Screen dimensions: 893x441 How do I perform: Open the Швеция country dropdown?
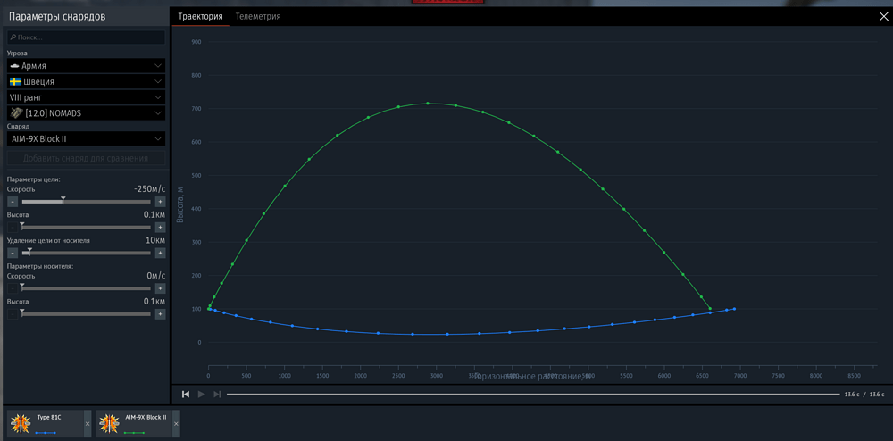click(87, 81)
